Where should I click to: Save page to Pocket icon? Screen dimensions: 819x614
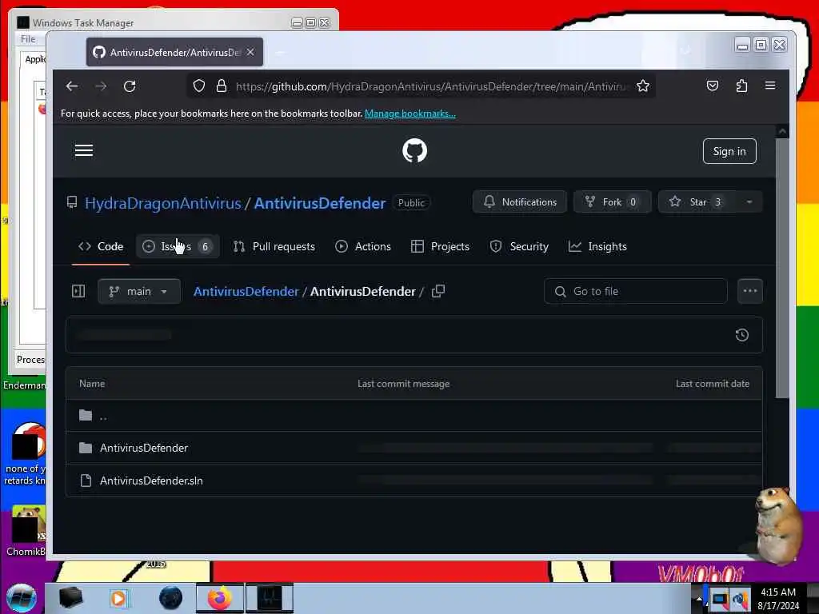[713, 86]
